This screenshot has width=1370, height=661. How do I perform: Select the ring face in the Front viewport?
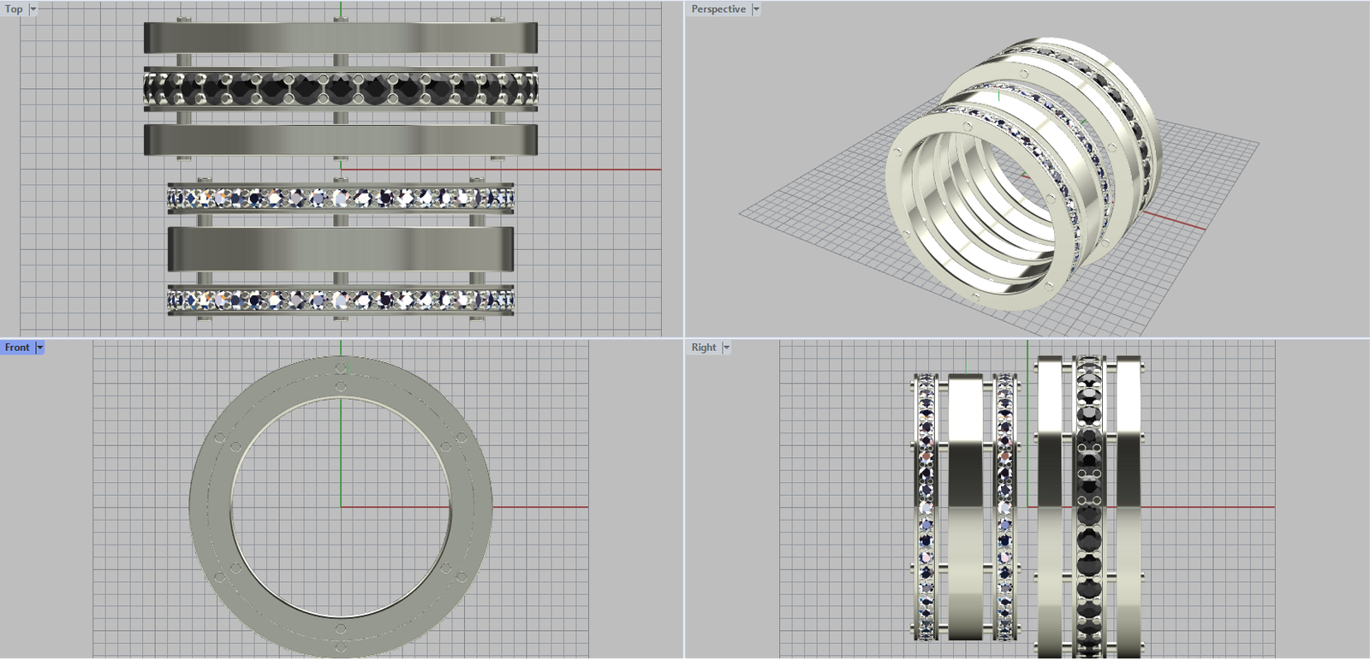coord(210,507)
